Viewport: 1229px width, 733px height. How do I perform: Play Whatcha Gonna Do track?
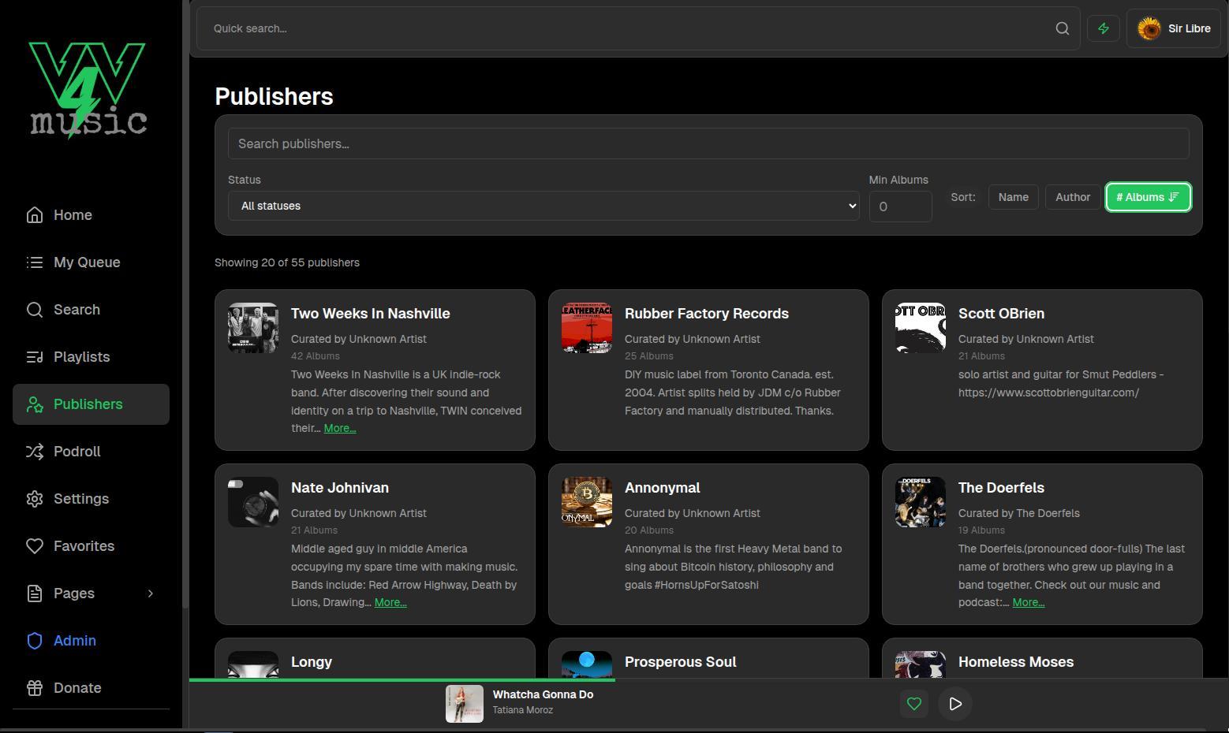click(x=954, y=704)
